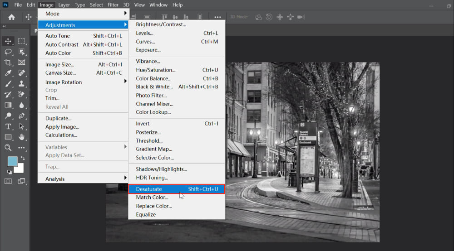Swap foreground and background colors

[23, 158]
